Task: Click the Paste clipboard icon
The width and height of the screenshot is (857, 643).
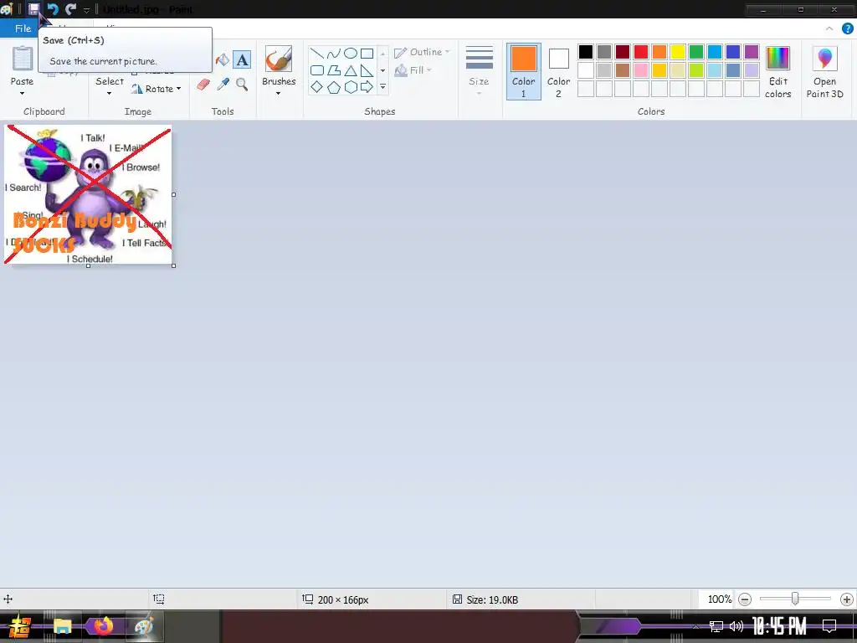Action: (x=23, y=59)
